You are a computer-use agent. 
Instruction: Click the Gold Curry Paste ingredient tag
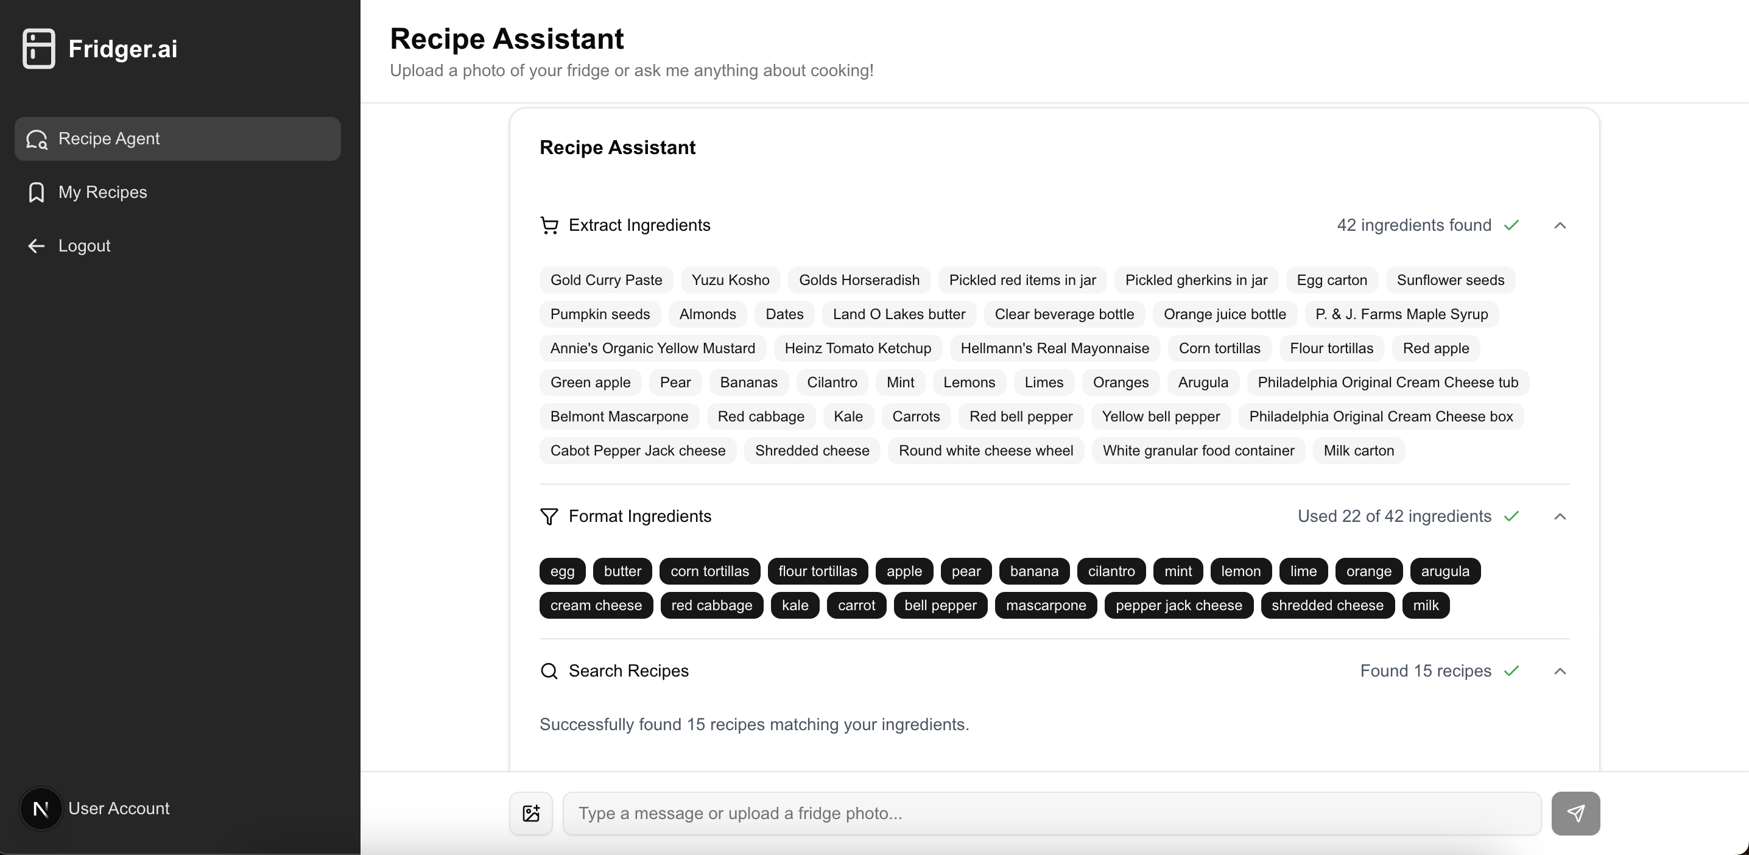[605, 280]
